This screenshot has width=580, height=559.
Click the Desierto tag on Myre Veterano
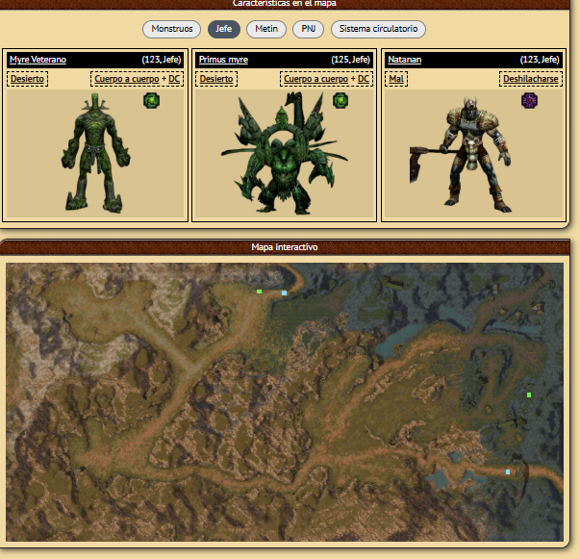(x=28, y=79)
